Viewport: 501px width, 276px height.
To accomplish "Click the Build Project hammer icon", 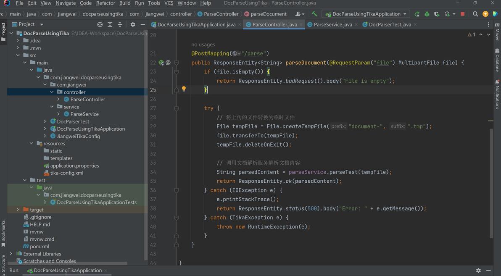I will coord(314,14).
